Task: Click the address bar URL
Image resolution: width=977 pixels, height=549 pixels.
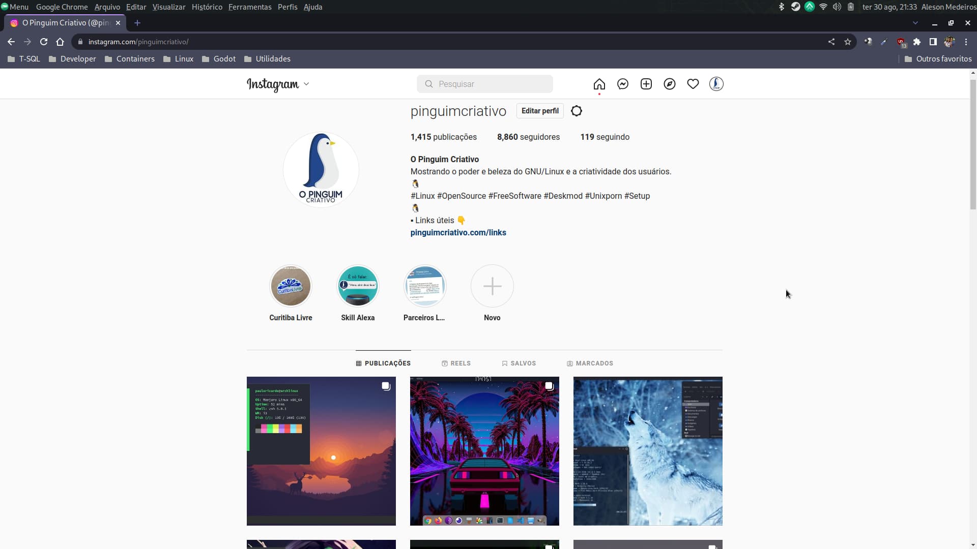Action: coord(138,42)
